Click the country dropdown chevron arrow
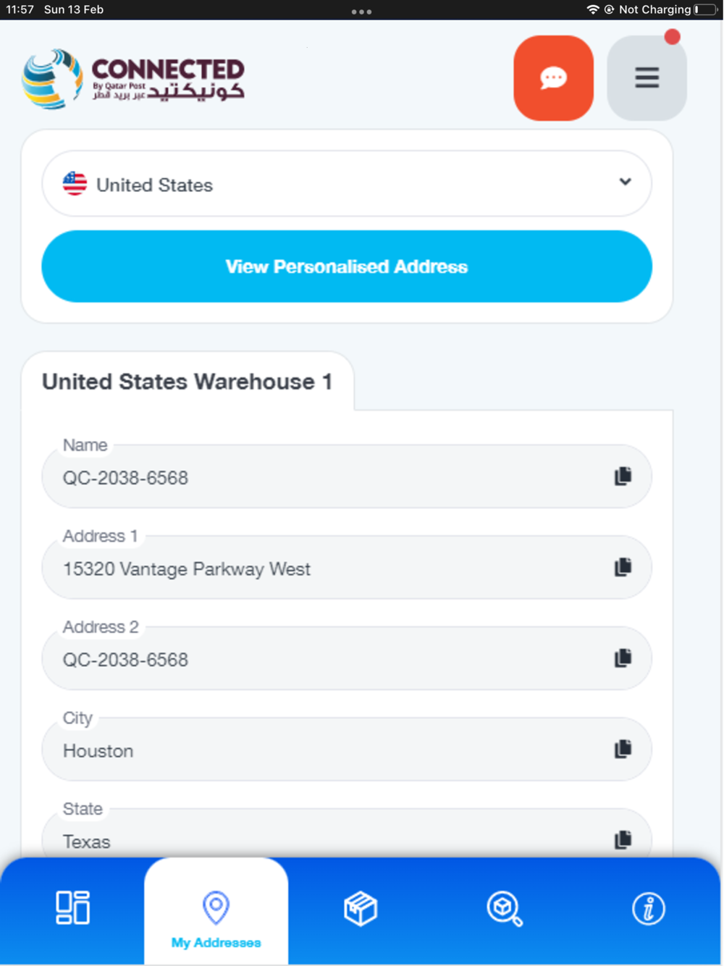This screenshot has width=724, height=966. point(625,182)
